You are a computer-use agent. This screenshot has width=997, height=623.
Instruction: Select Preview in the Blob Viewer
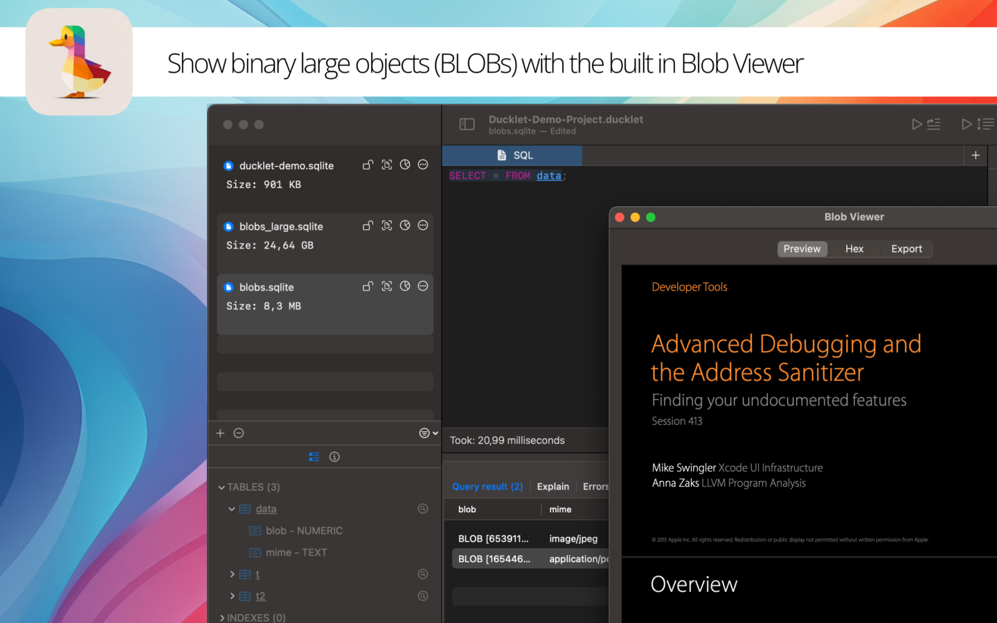802,249
